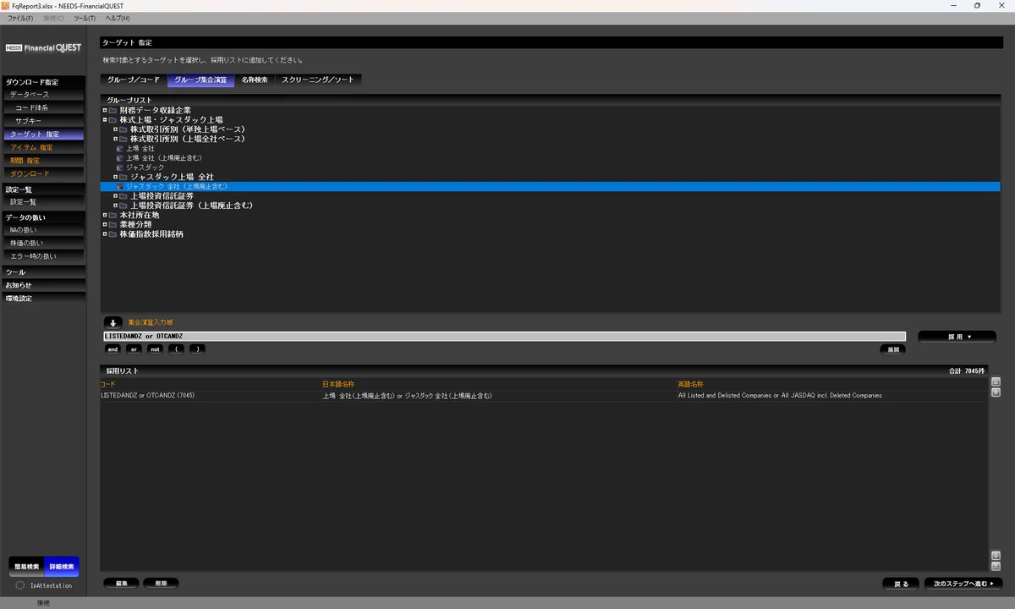This screenshot has width=1015, height=609.
Task: Insert the 'and' operator
Action: (x=112, y=349)
